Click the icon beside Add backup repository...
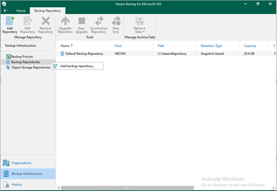Screen dimensions: 277x191 click(55, 66)
